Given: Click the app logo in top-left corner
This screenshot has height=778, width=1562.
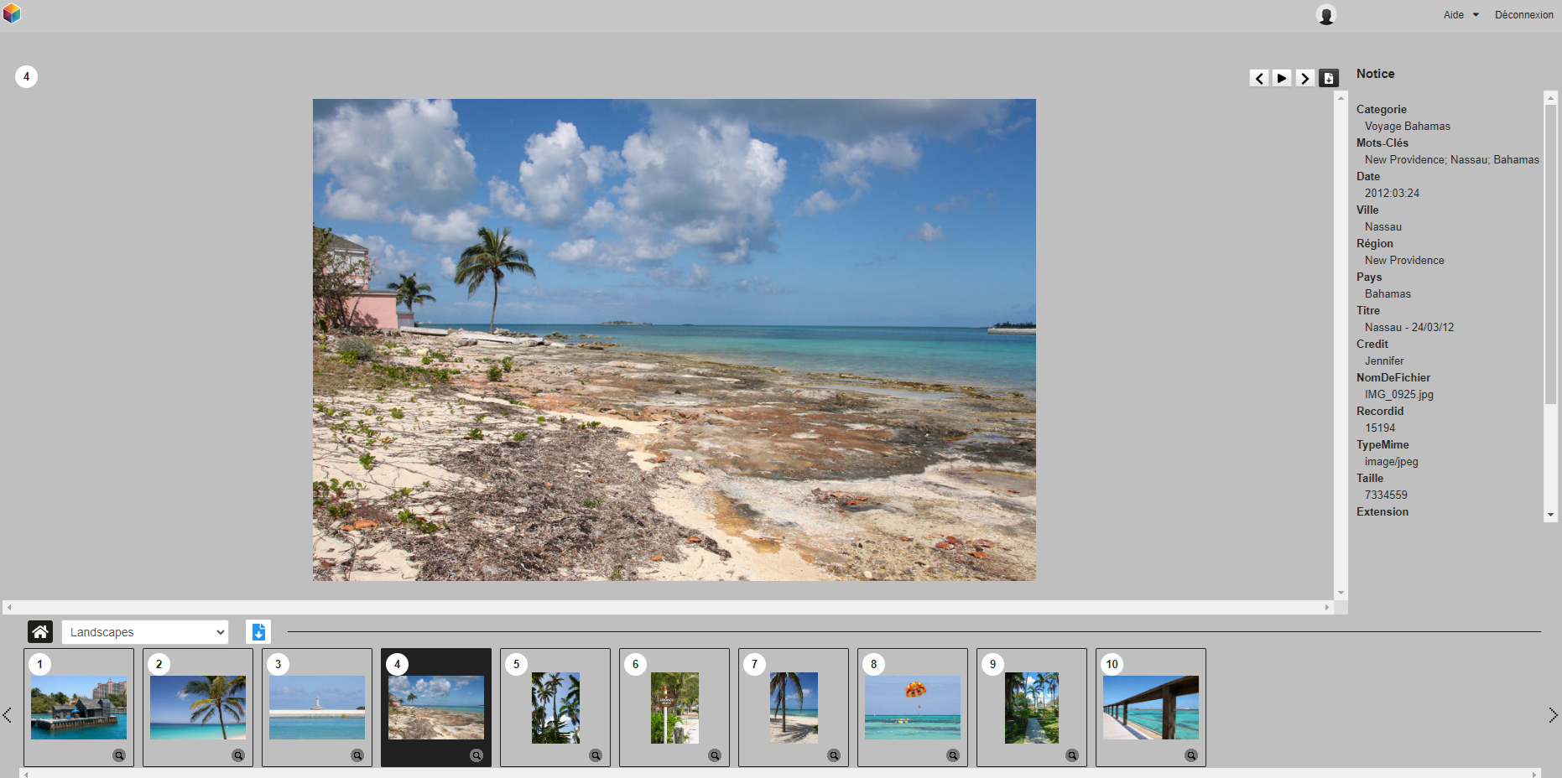Looking at the screenshot, I should [12, 13].
